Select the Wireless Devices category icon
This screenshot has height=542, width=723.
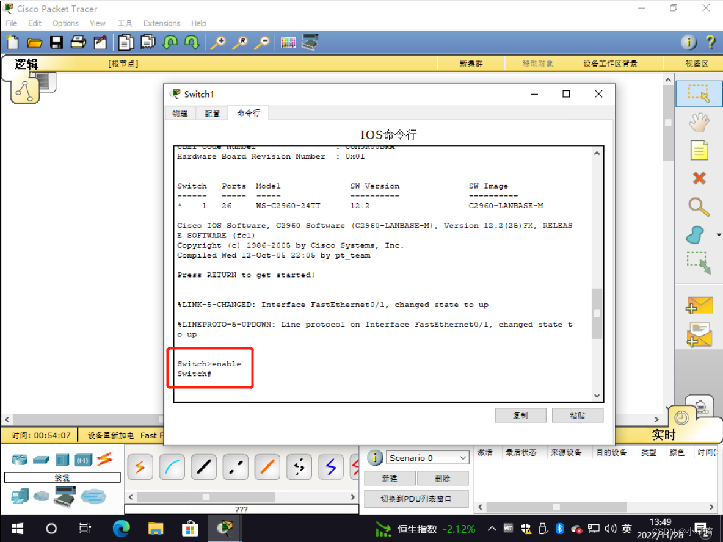(x=84, y=460)
